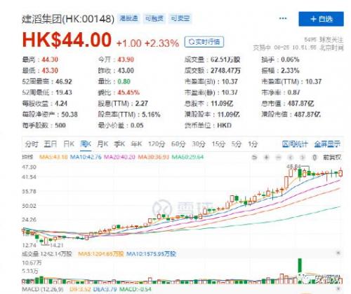Screen dimensions: 351x294
Task: Open the 前复权 adjustment dropdown
Action: [332, 157]
